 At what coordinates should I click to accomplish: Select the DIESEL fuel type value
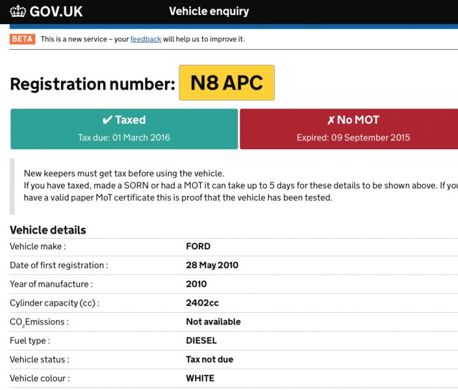[x=202, y=341]
